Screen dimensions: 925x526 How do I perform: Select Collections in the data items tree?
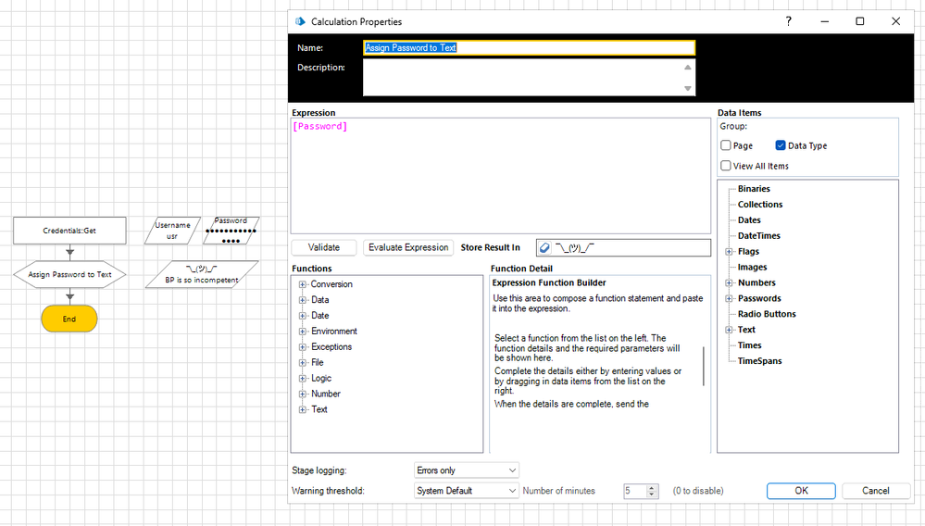(760, 205)
